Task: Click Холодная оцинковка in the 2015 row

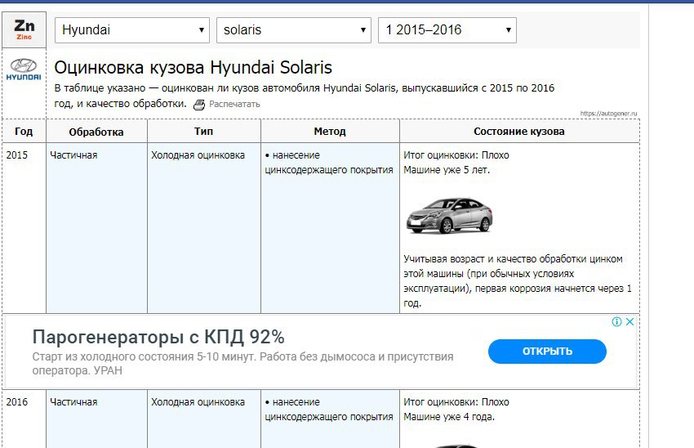Action: click(198, 155)
